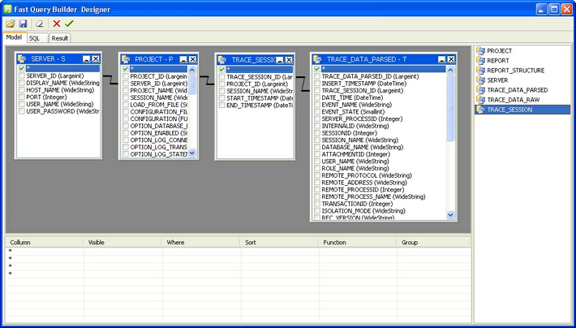Click the TRACE_DATA_PARSED table scroll down arrow
The image size is (576, 328).
tap(451, 215)
